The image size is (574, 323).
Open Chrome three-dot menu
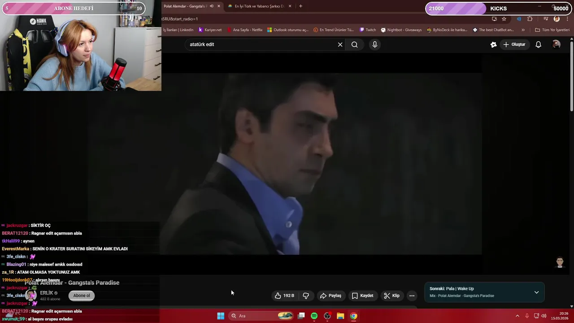coord(568,19)
